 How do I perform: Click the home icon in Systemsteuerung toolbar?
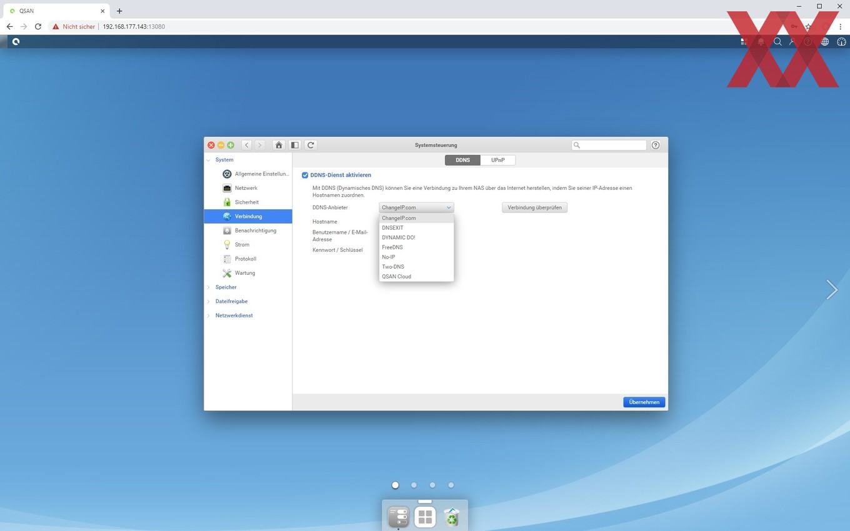click(279, 145)
